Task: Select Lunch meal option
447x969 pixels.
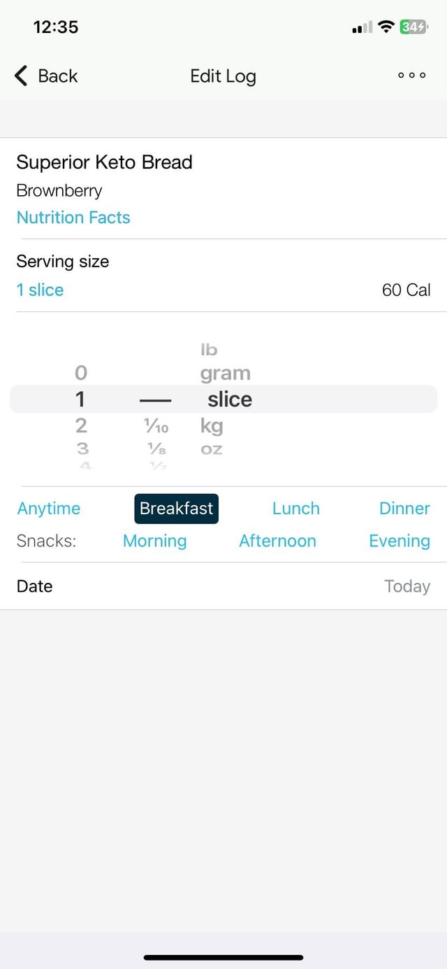Action: (x=295, y=509)
